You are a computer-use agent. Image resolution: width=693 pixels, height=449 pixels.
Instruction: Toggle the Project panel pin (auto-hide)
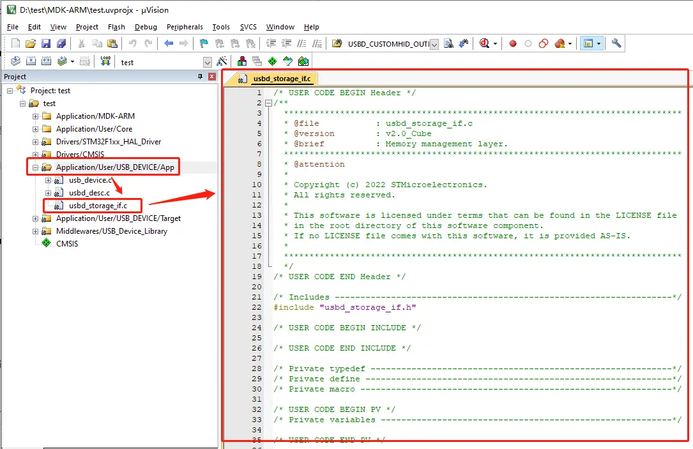[x=200, y=77]
